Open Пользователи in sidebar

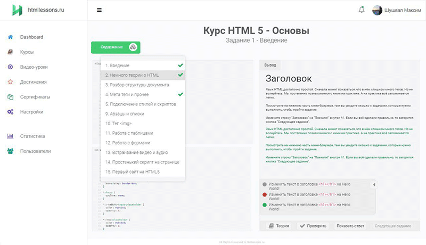tap(35, 151)
